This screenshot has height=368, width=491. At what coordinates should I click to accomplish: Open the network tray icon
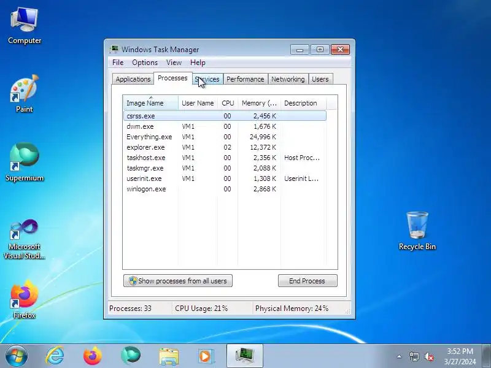(414, 356)
